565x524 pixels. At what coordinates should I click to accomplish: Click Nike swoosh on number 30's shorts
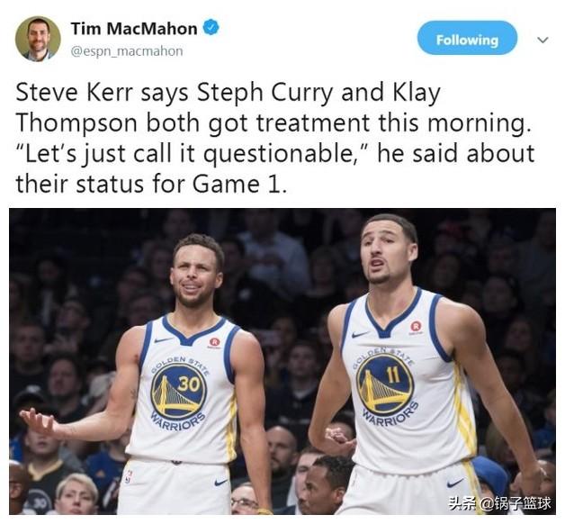coord(220,483)
